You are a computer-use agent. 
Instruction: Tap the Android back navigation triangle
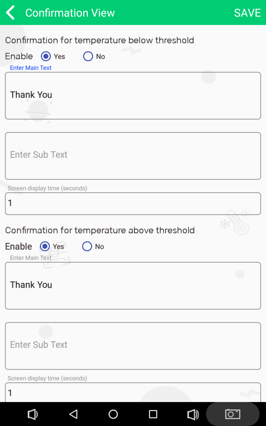[x=73, y=414]
